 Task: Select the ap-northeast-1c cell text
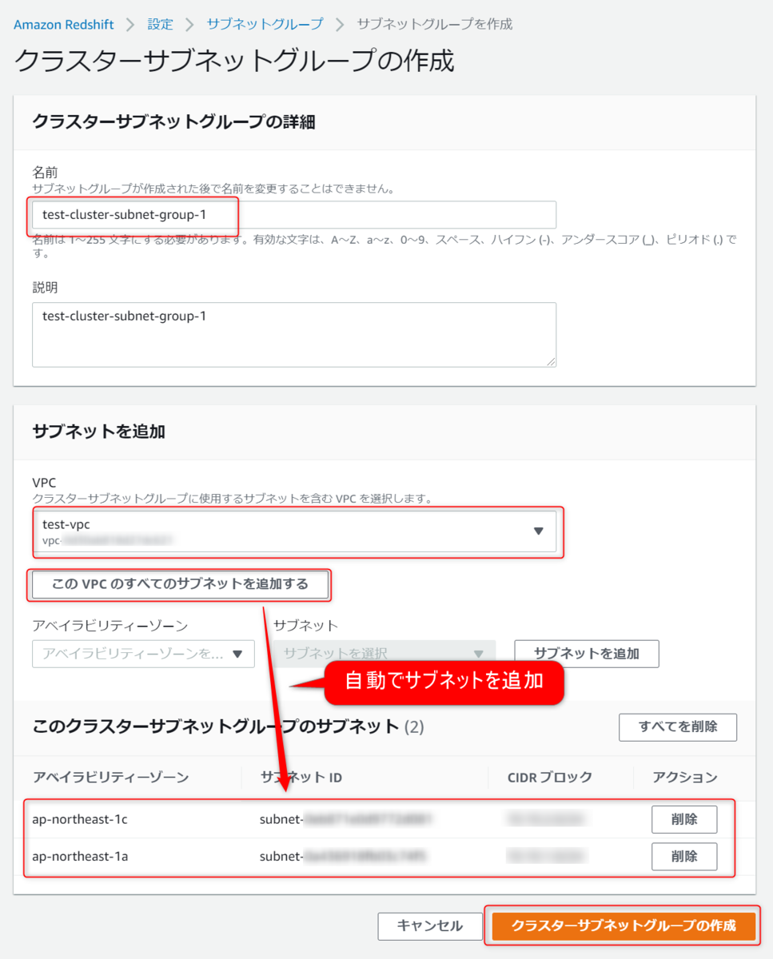pyautogui.click(x=80, y=819)
